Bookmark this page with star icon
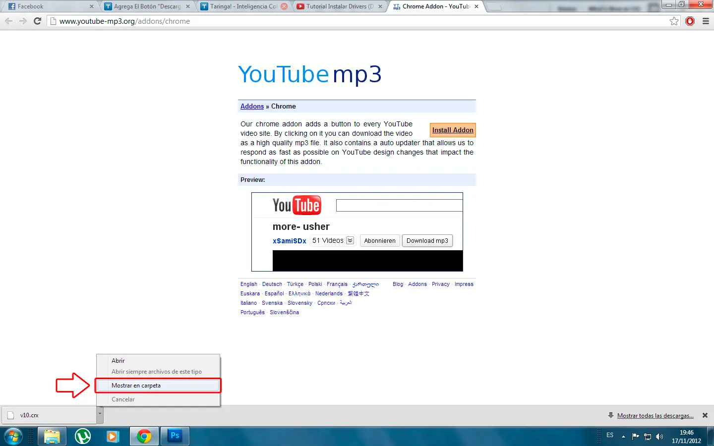 pyautogui.click(x=674, y=21)
